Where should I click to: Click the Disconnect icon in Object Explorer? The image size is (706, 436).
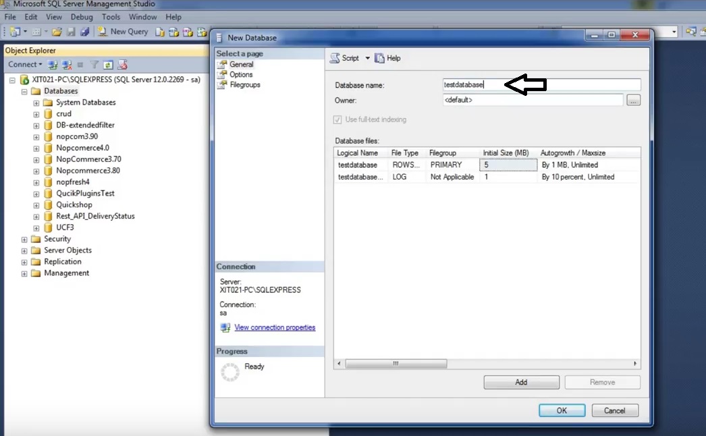(x=67, y=65)
